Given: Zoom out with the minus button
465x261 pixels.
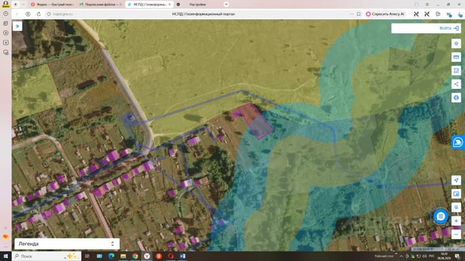Looking at the screenshot, I should click(x=456, y=234).
